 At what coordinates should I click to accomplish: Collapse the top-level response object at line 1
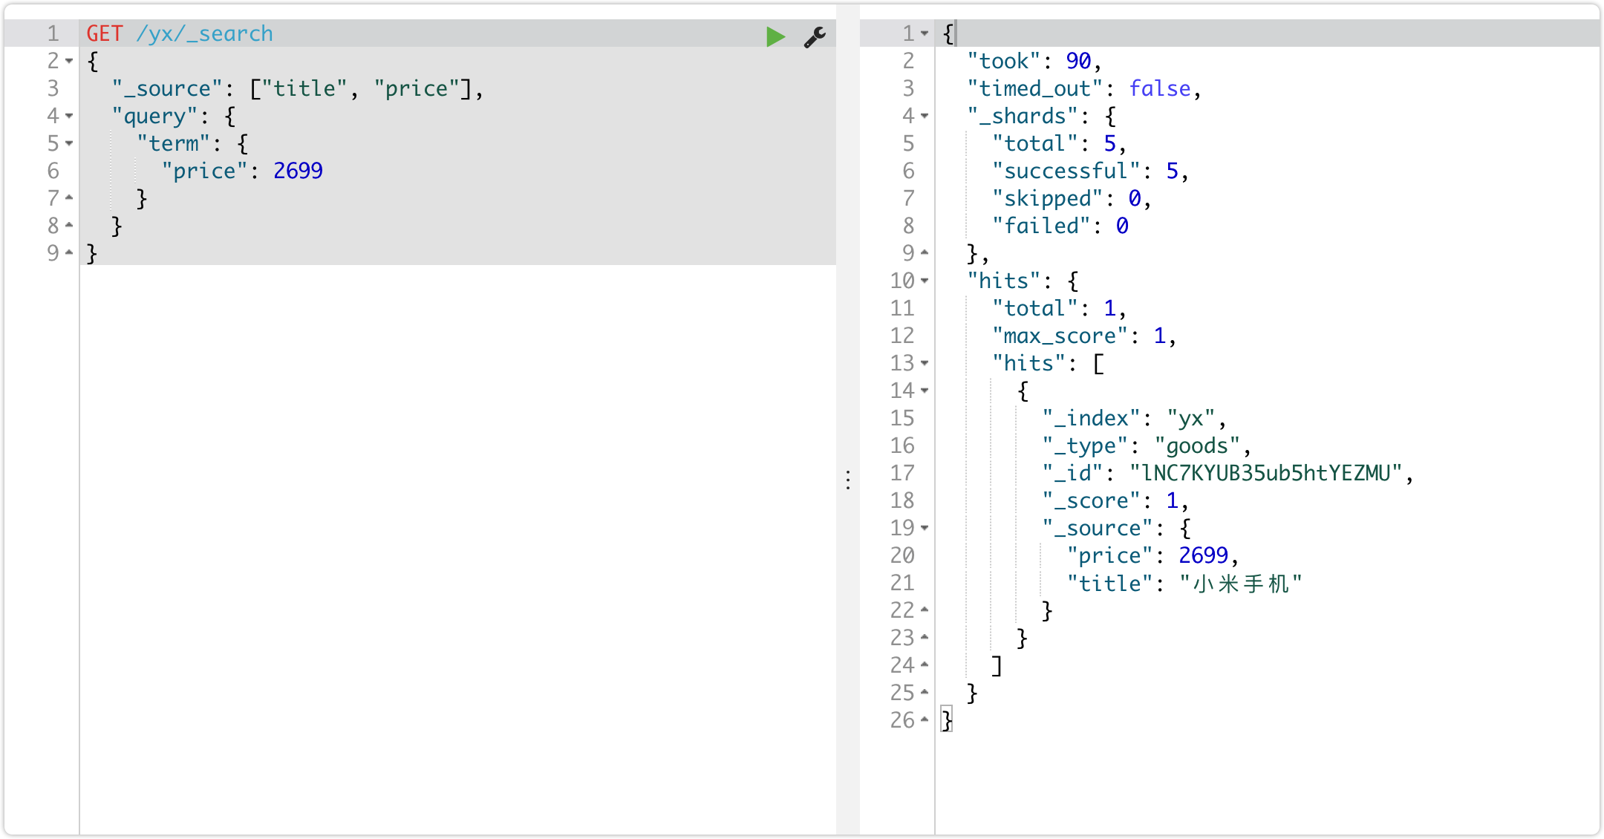point(923,33)
